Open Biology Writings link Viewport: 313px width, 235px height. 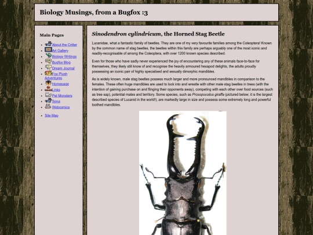click(x=64, y=56)
